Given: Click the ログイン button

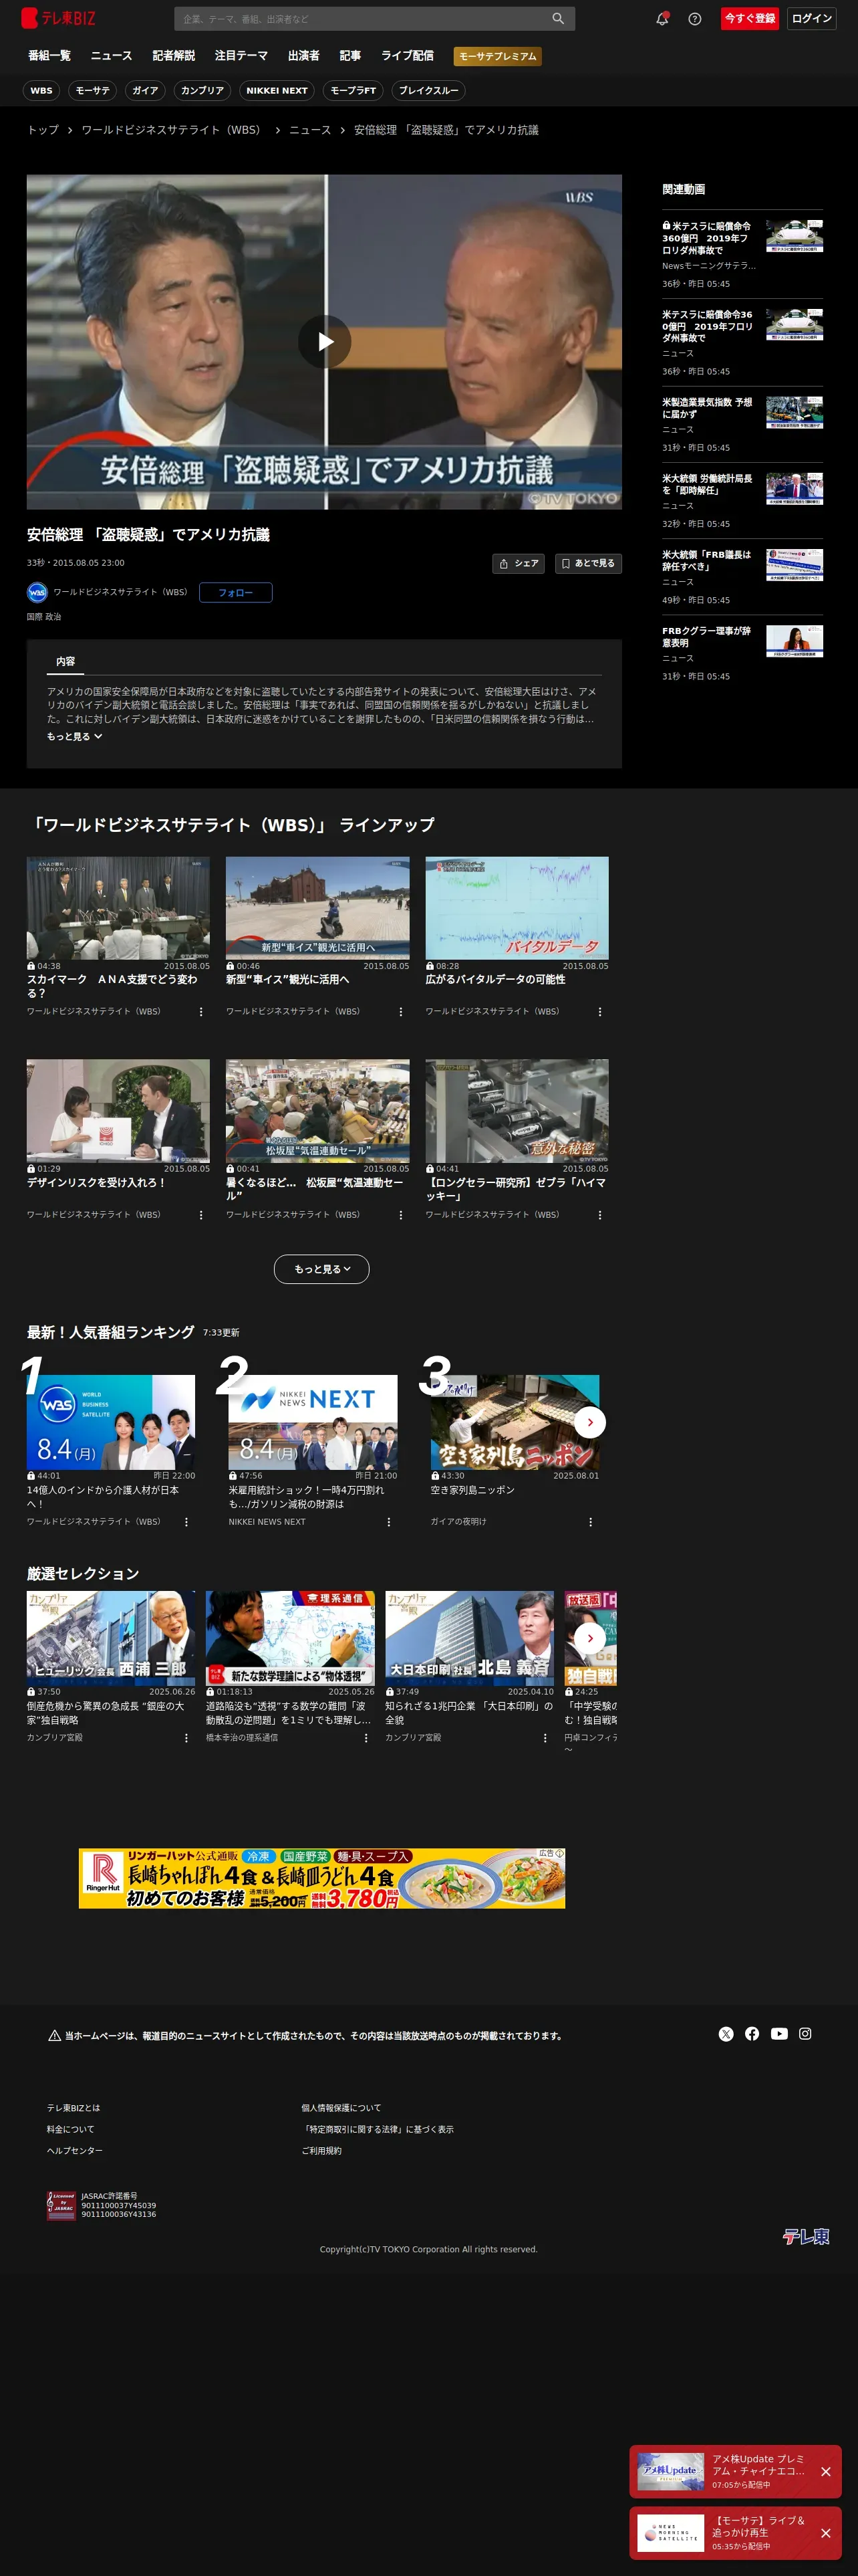Looking at the screenshot, I should tap(812, 18).
